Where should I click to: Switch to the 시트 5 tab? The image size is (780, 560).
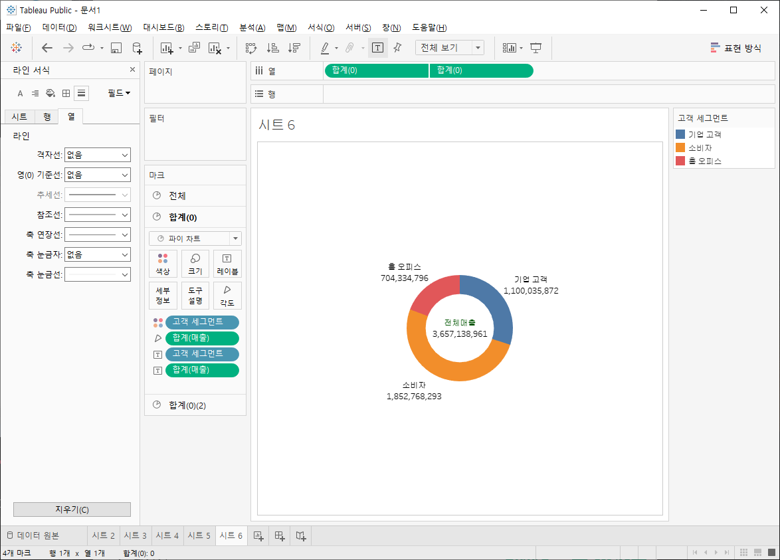(x=199, y=535)
